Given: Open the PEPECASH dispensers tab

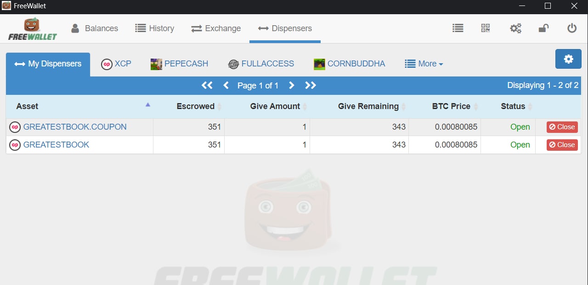Looking at the screenshot, I should (x=179, y=64).
